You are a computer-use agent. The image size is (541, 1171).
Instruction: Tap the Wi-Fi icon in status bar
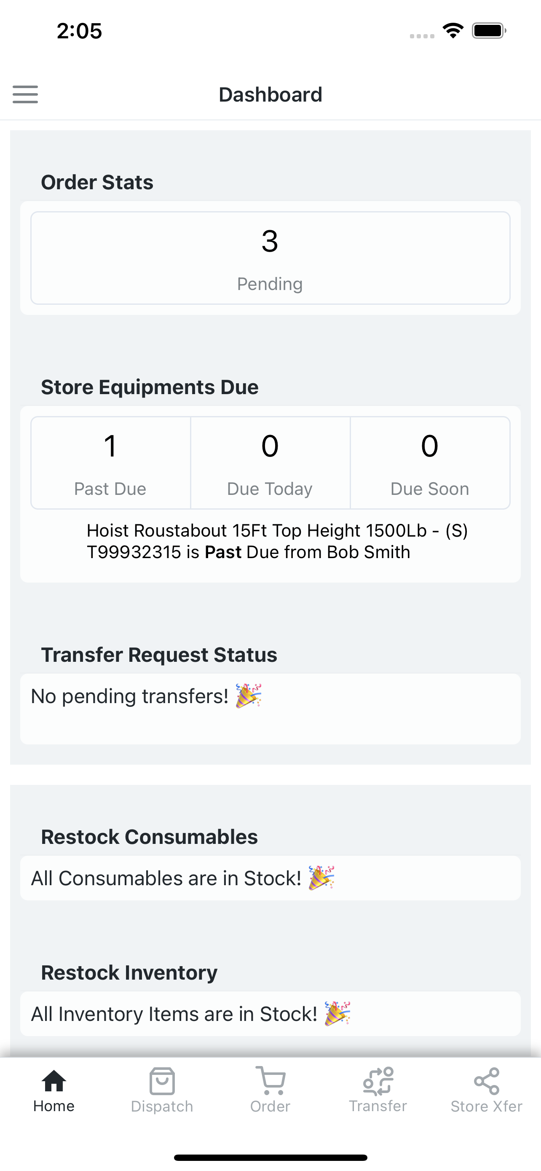tap(453, 30)
